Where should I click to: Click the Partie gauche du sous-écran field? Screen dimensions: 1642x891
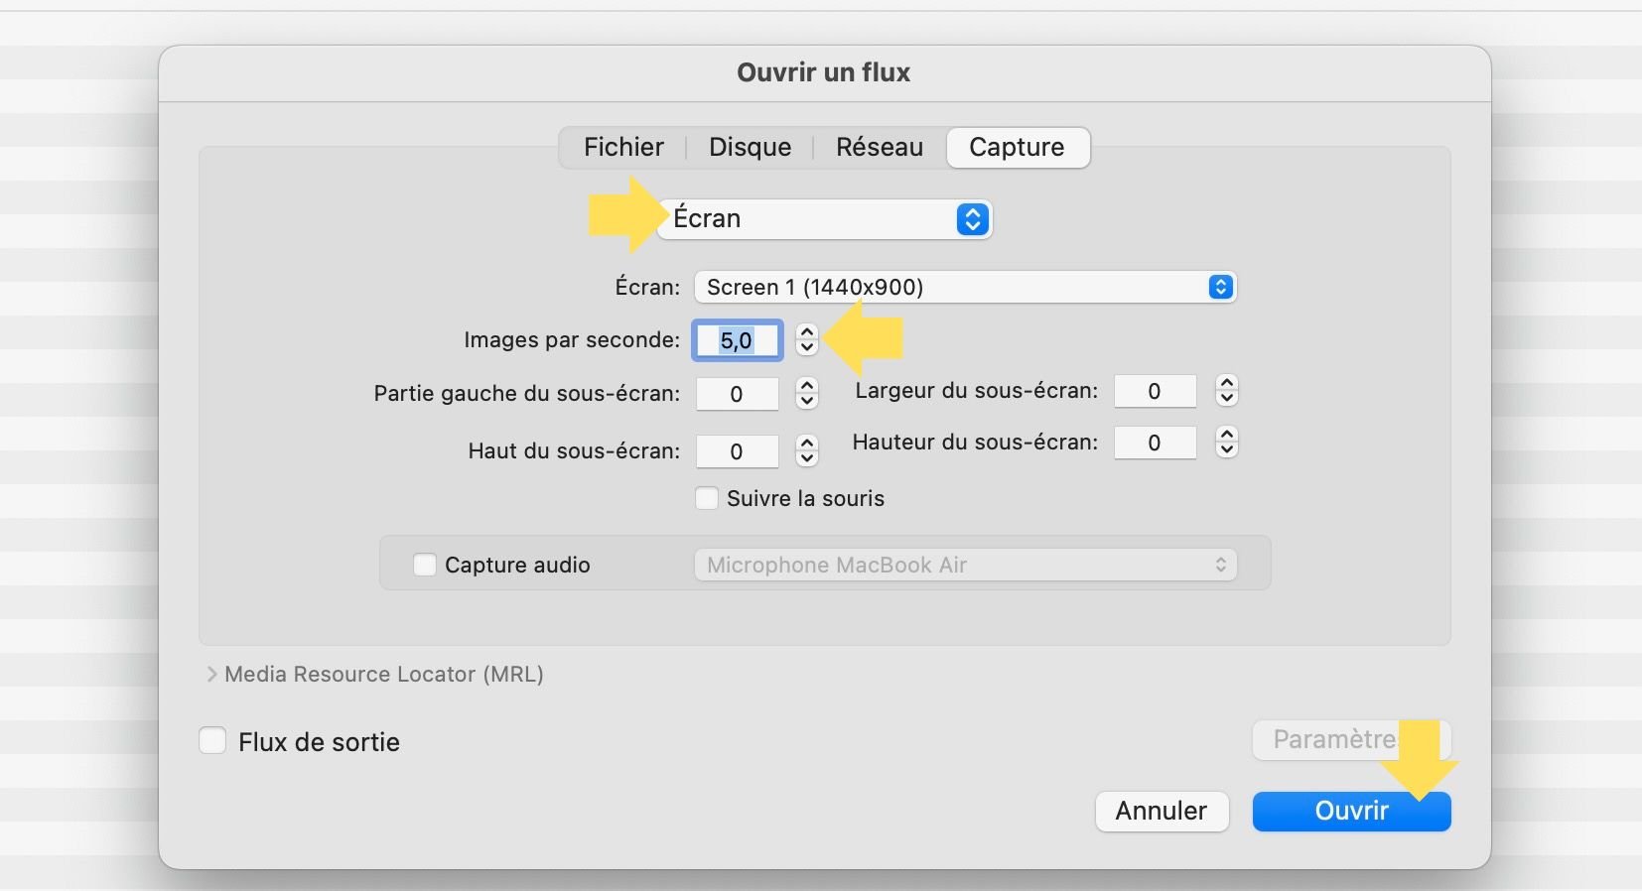pos(737,394)
